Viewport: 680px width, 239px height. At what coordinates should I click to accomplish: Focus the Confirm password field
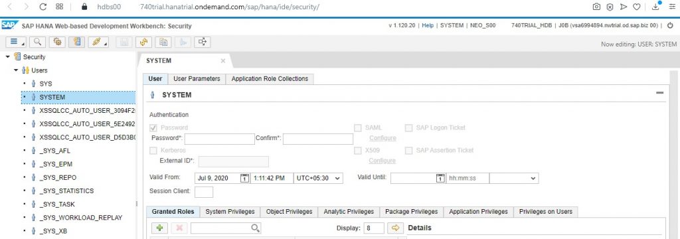(318, 139)
